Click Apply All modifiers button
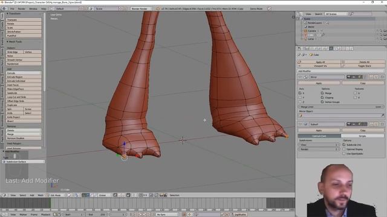Screen dimensions: 387x217 (319, 62)
